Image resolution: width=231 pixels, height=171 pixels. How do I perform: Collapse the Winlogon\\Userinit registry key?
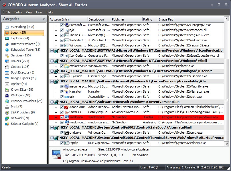pyautogui.click(x=52, y=71)
